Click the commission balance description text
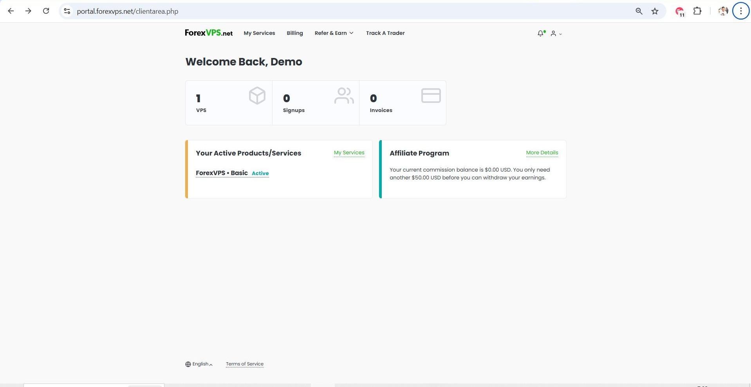751x387 pixels. click(469, 174)
